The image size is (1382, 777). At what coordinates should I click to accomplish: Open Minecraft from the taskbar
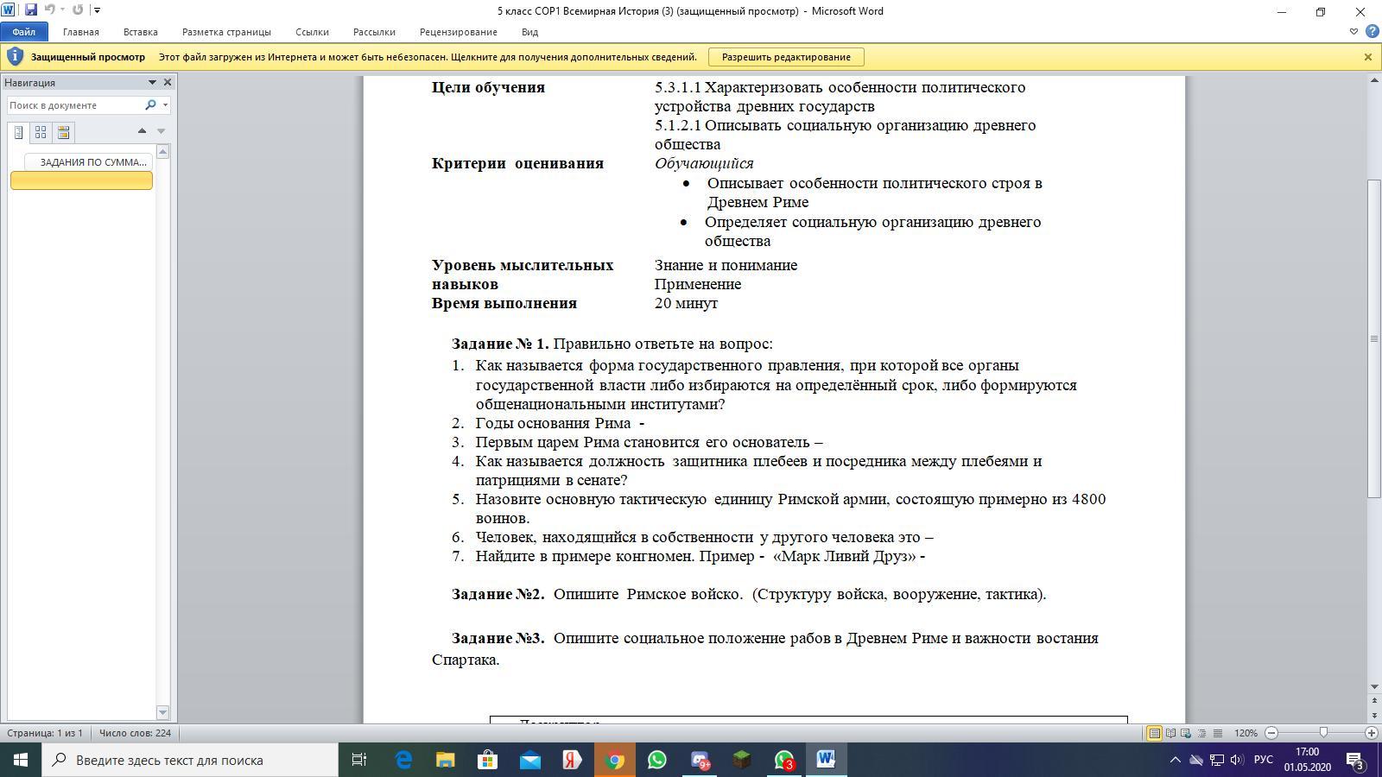click(x=741, y=760)
